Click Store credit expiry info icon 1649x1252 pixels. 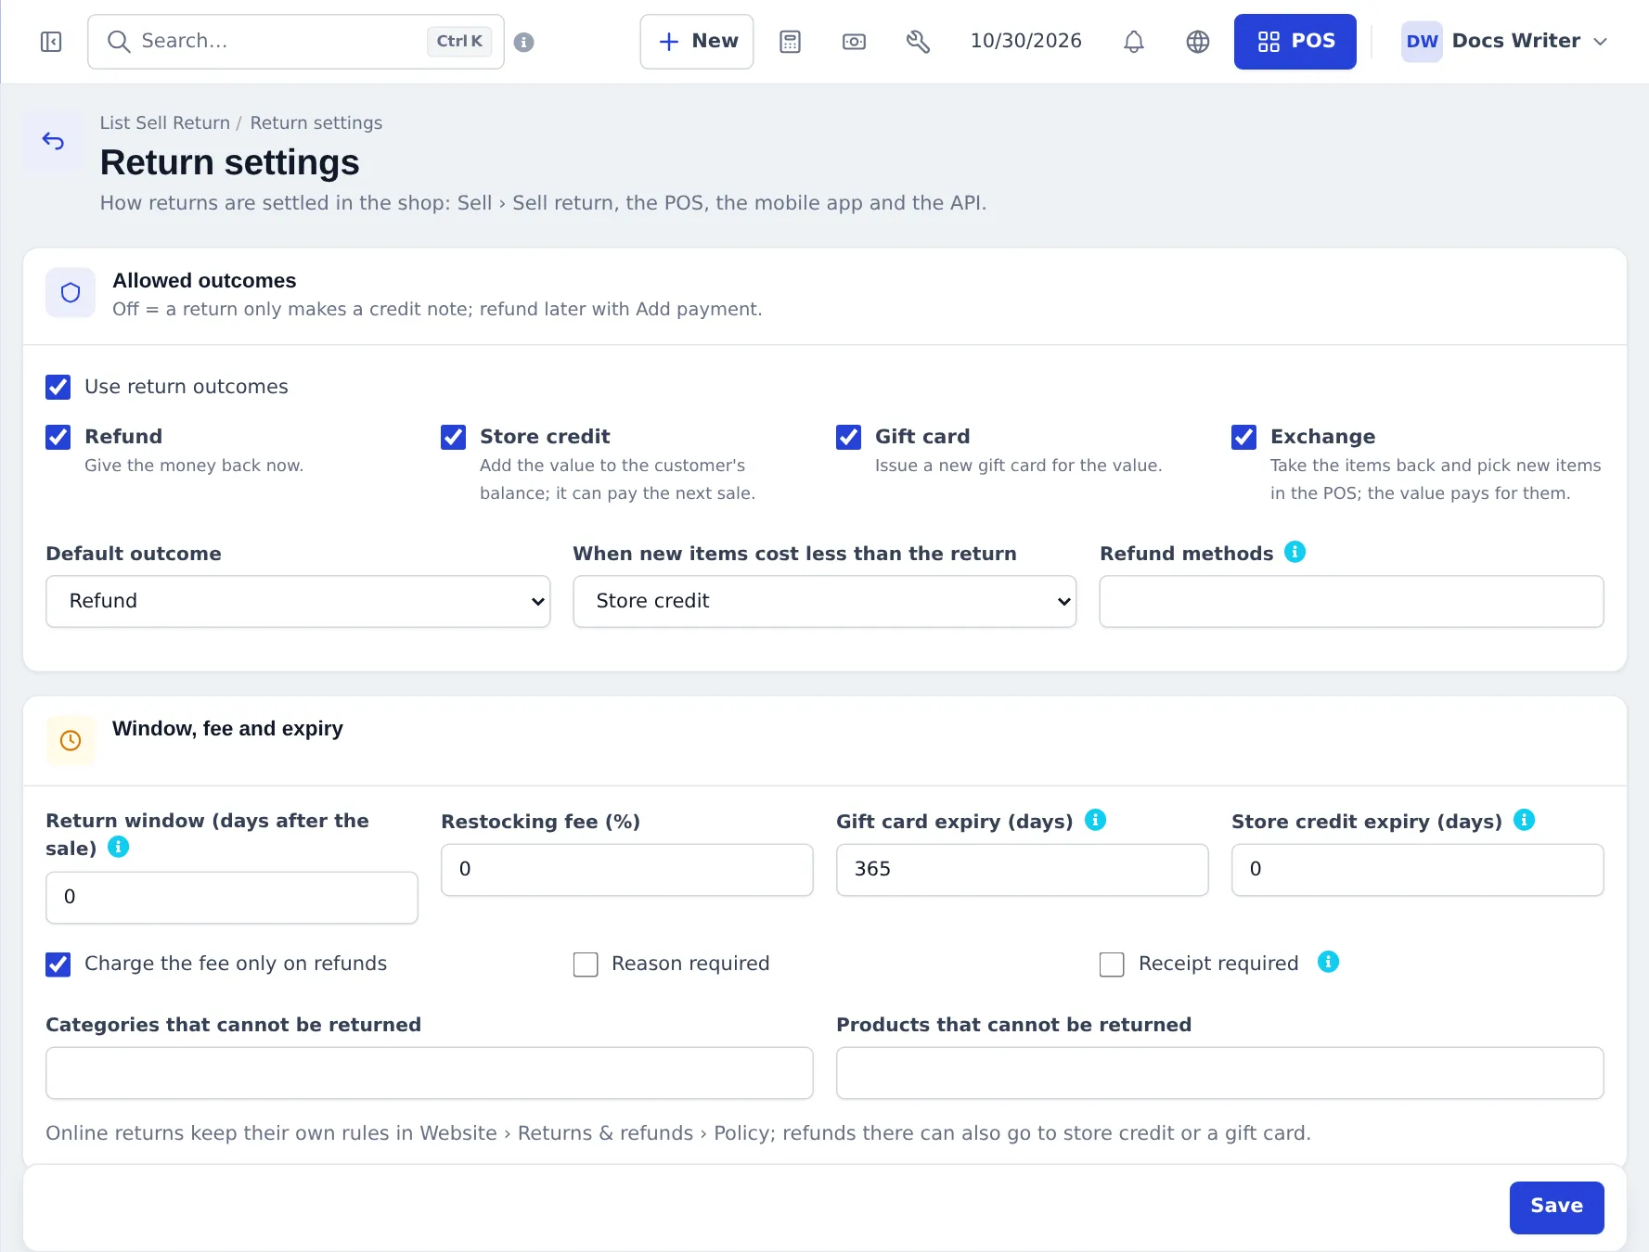1524,820
